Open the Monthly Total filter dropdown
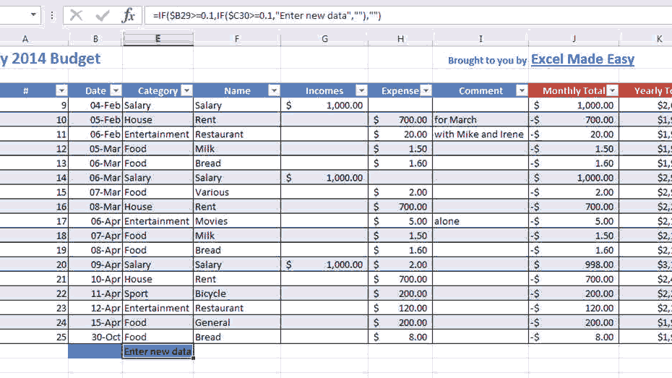672x378 pixels. point(613,90)
